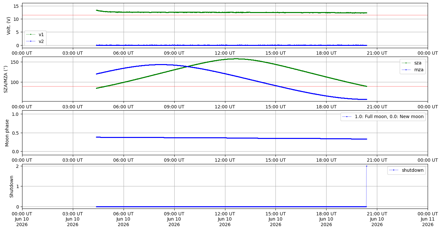
Task: Click the red threshold line in voltage plot
Action: [x=225, y=15]
